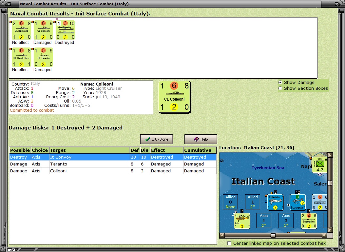Select the It Convoy row in table
The width and height of the screenshot is (345, 252).
(113, 157)
